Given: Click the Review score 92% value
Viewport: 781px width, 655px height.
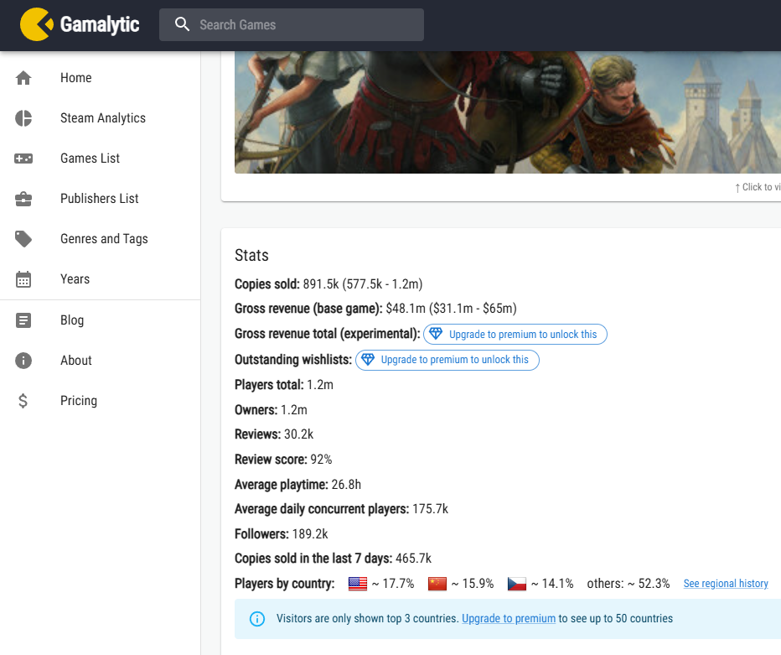Looking at the screenshot, I should (321, 459).
